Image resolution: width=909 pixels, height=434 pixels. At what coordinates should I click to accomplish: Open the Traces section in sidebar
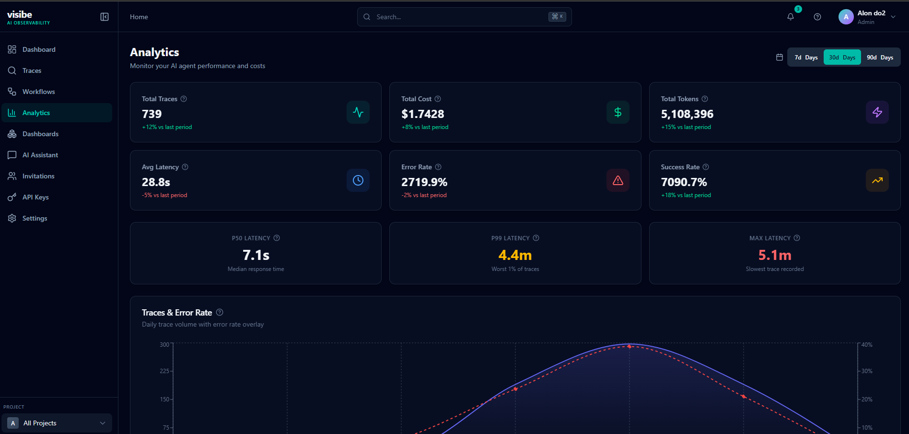(32, 70)
